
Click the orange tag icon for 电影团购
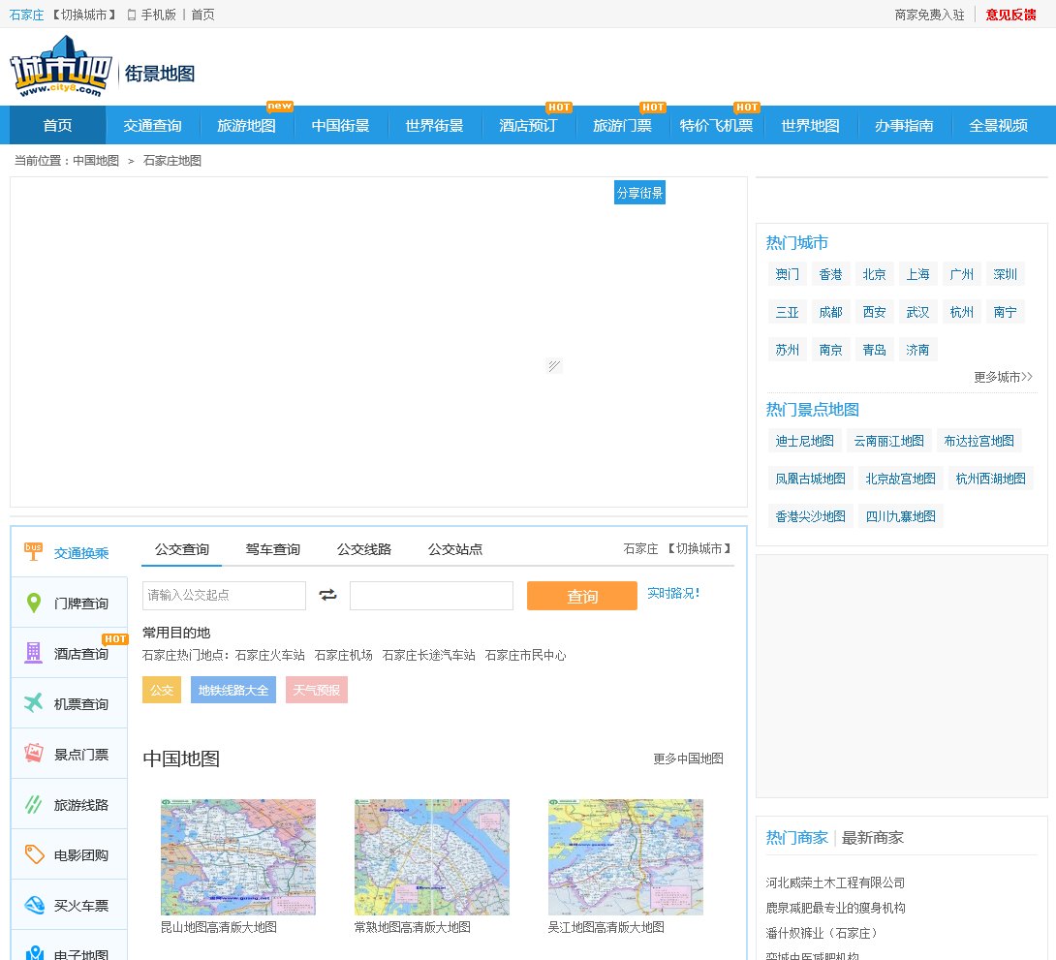point(34,854)
